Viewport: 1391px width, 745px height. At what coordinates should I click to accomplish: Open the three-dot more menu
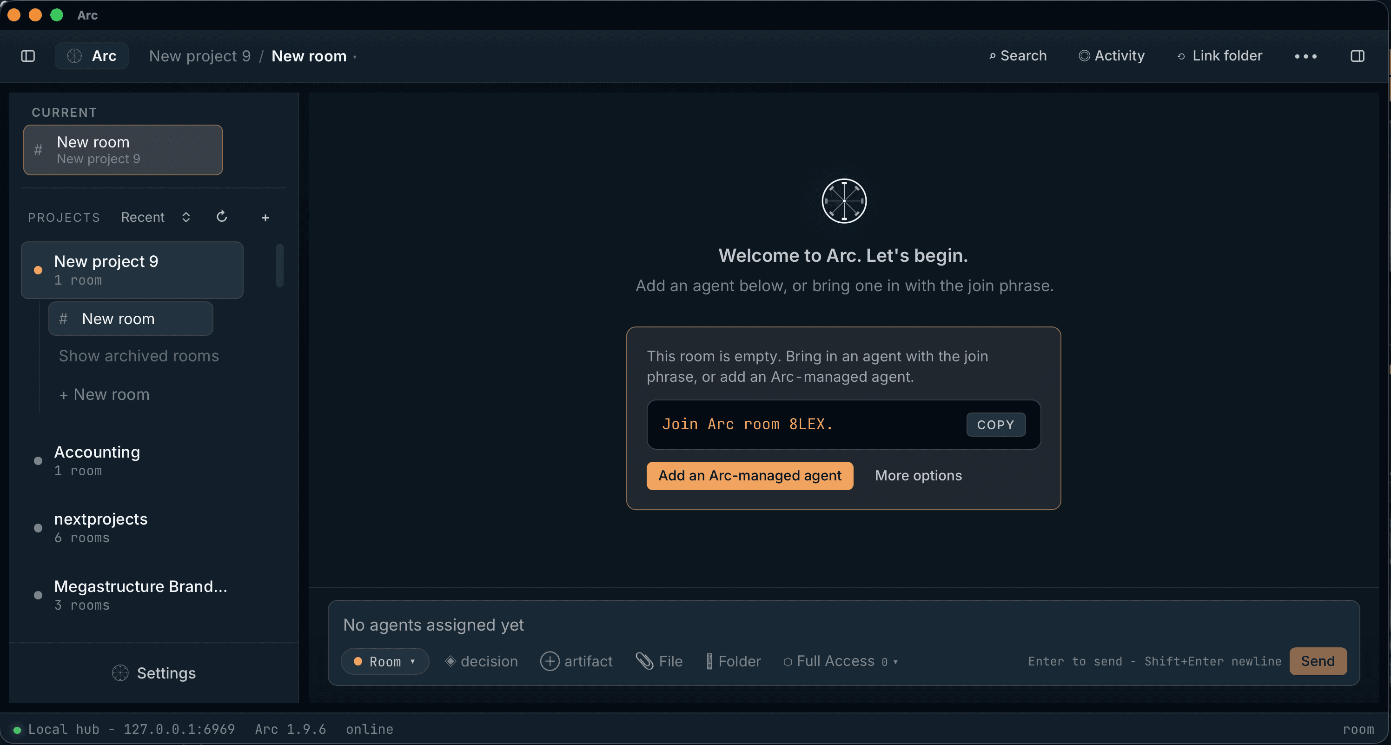[x=1305, y=56]
